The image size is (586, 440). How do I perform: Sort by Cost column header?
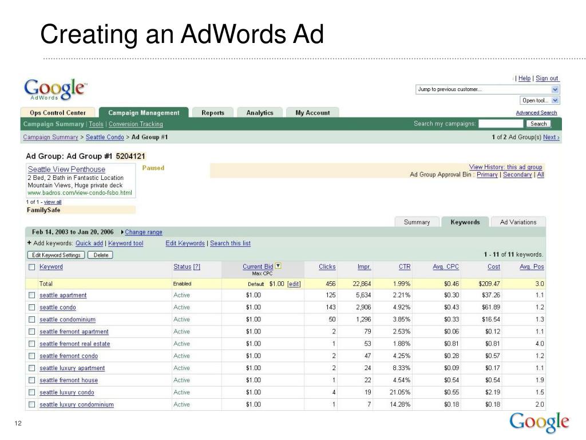click(x=494, y=266)
